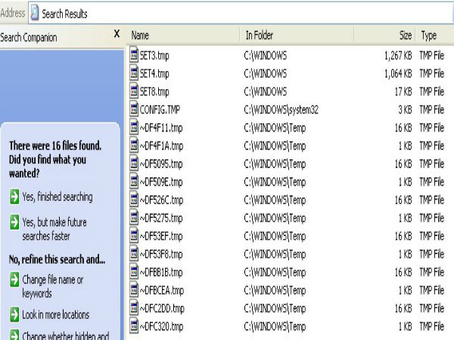Click green arrow beside 'Yes, finished searching'
This screenshot has width=454, height=340.
tap(15, 197)
